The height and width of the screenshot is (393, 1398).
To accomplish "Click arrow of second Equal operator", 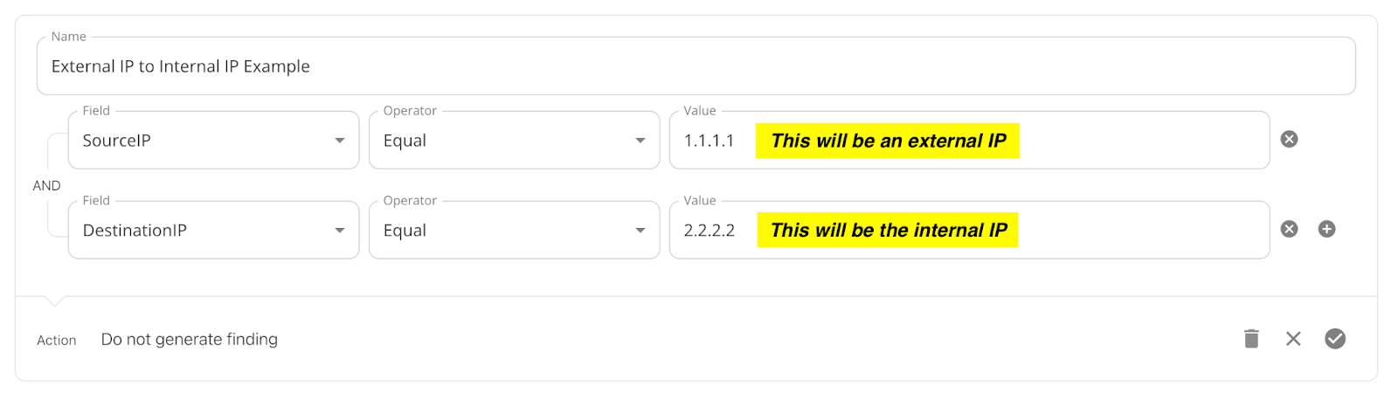I will pyautogui.click(x=640, y=231).
